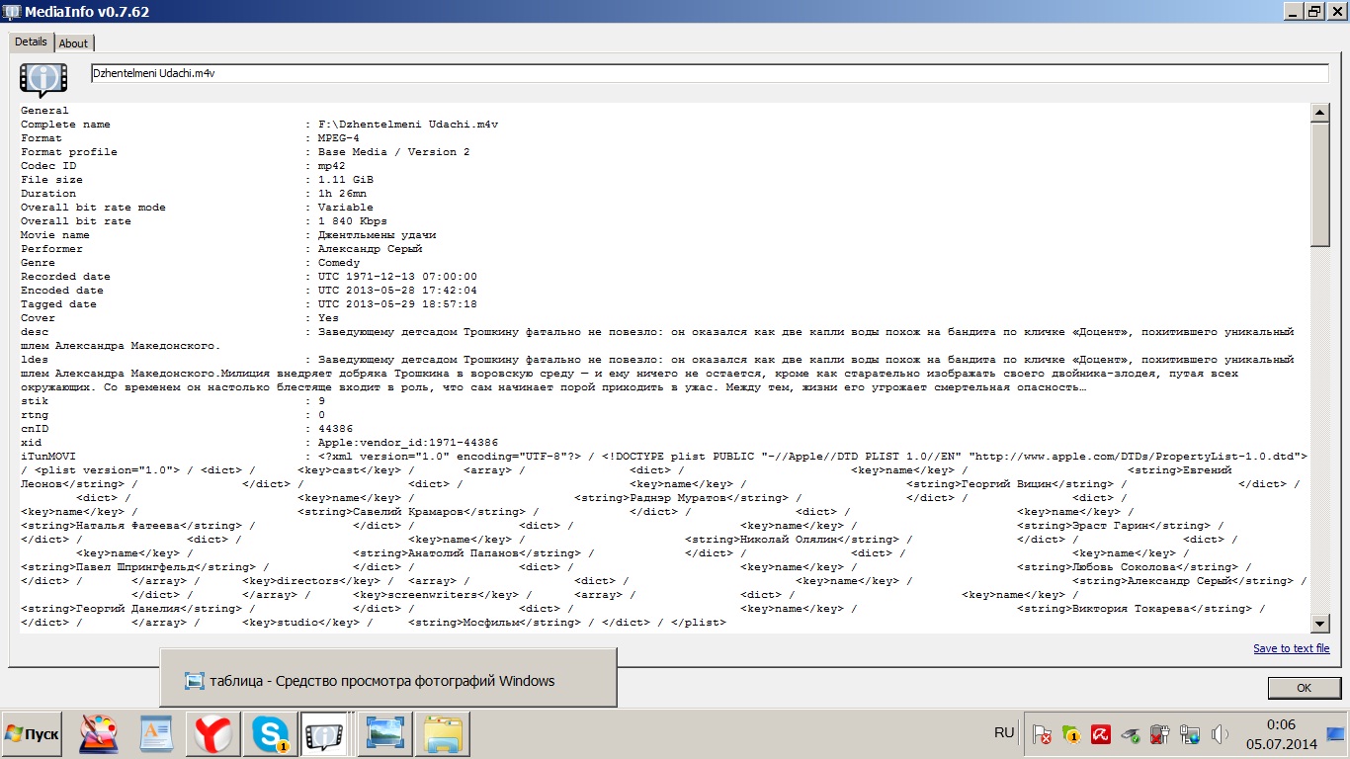Click the scrollbar down arrow

click(x=1319, y=623)
